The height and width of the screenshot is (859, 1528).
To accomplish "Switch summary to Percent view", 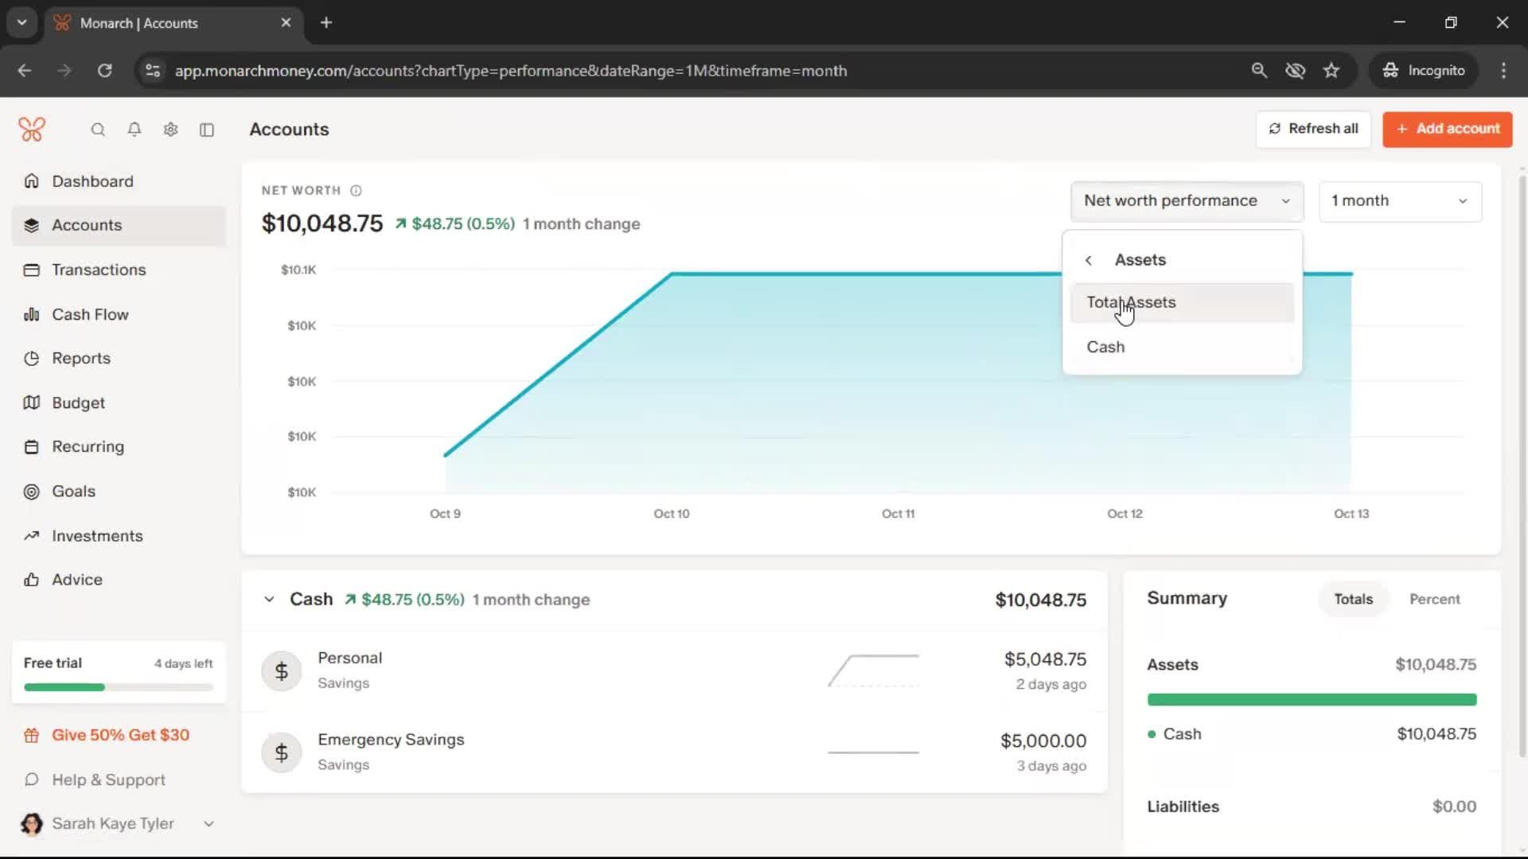I will (x=1434, y=599).
